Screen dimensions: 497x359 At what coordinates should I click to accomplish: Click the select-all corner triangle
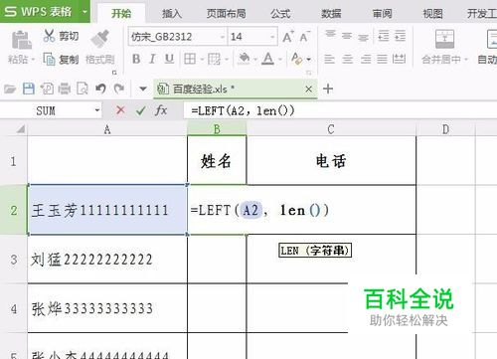tap(21, 128)
